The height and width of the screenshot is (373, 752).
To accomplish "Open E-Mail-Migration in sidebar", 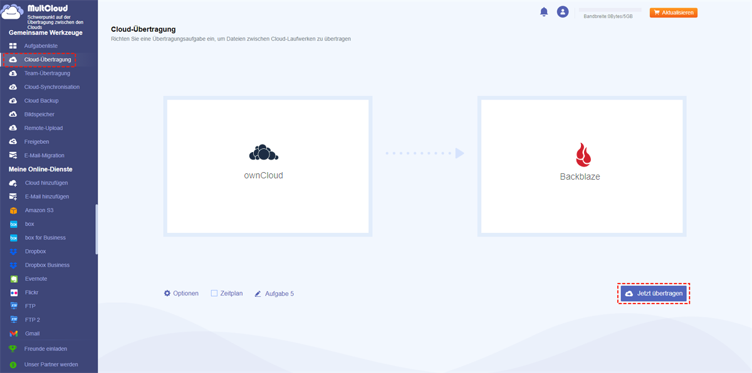I will (x=44, y=156).
